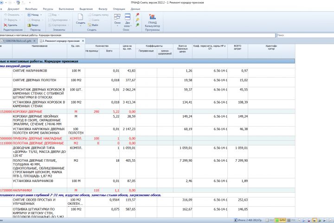Viewport: 334px width, 223px height.
Task: Click the section path address field
Action: [x=137, y=35]
